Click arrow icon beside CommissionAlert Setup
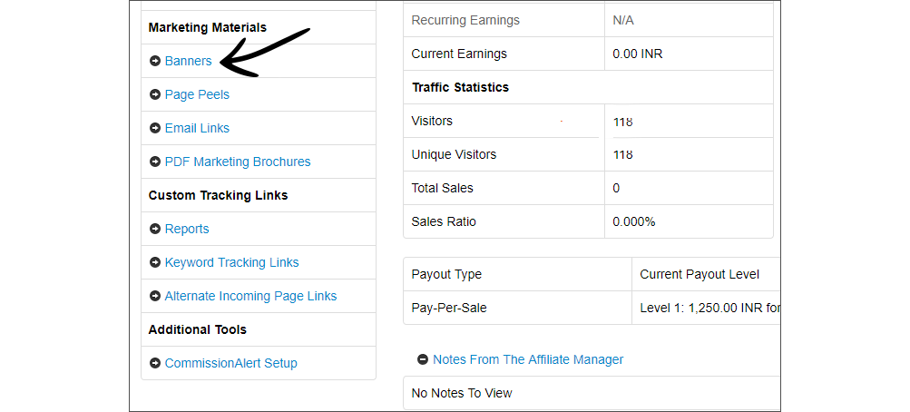910x412 pixels. pos(155,364)
